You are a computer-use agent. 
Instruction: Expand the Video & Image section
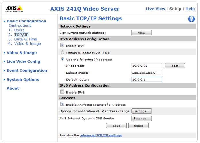click(x=22, y=53)
